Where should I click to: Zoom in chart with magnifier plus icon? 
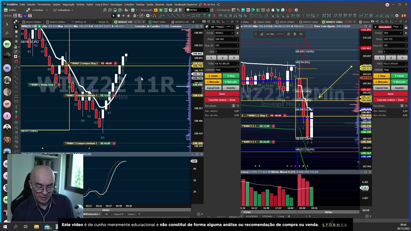(105, 10)
